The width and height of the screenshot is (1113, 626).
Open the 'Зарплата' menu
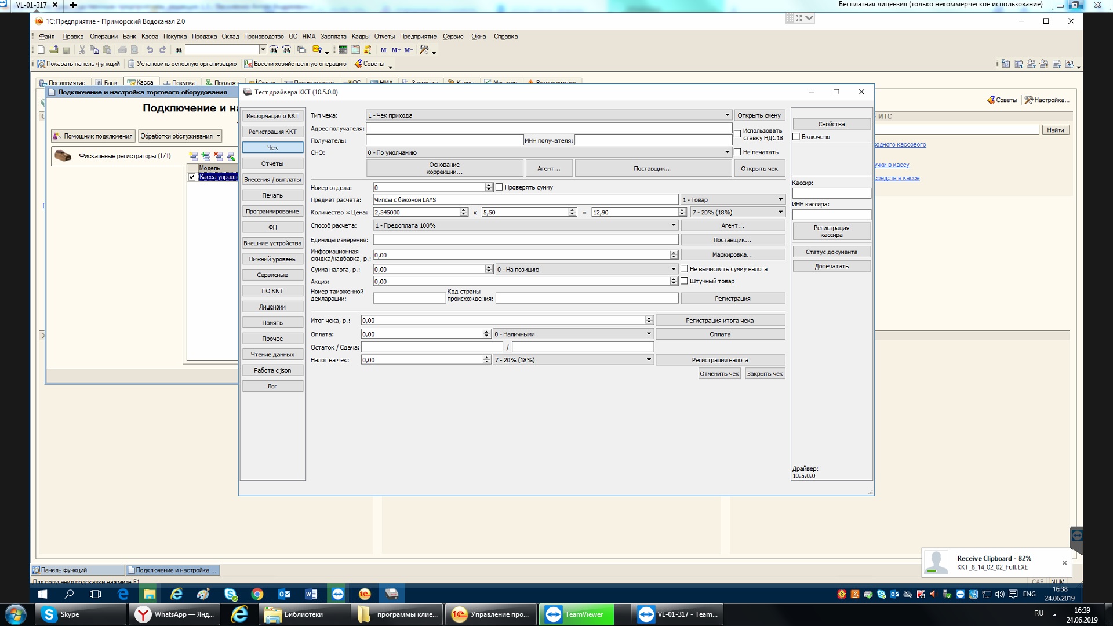tap(333, 37)
